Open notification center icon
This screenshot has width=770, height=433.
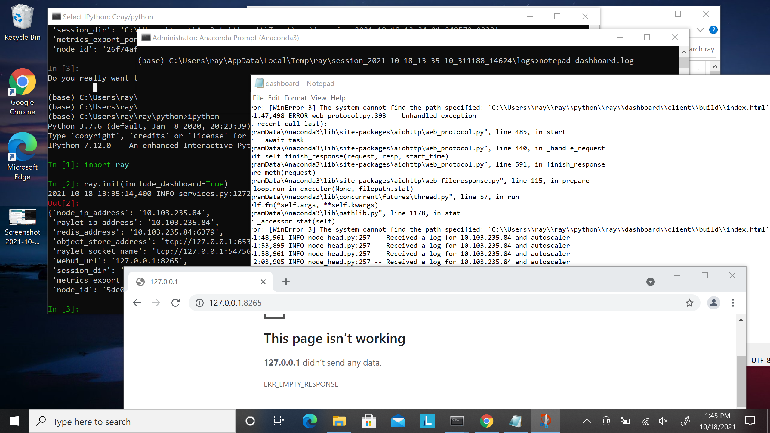[750, 421]
